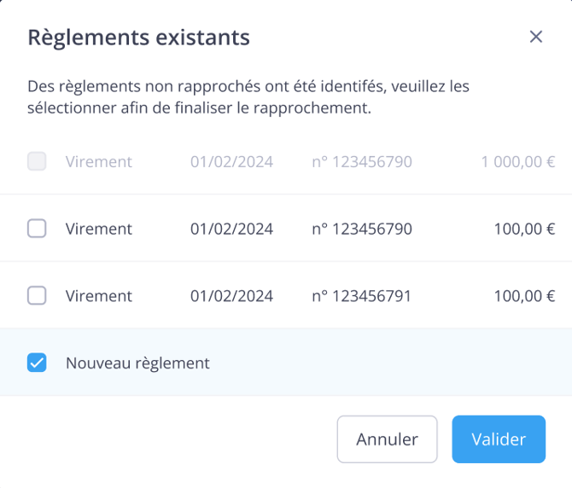Select the n° 123456791 reference number
Image resolution: width=572 pixels, height=488 pixels.
click(x=362, y=296)
